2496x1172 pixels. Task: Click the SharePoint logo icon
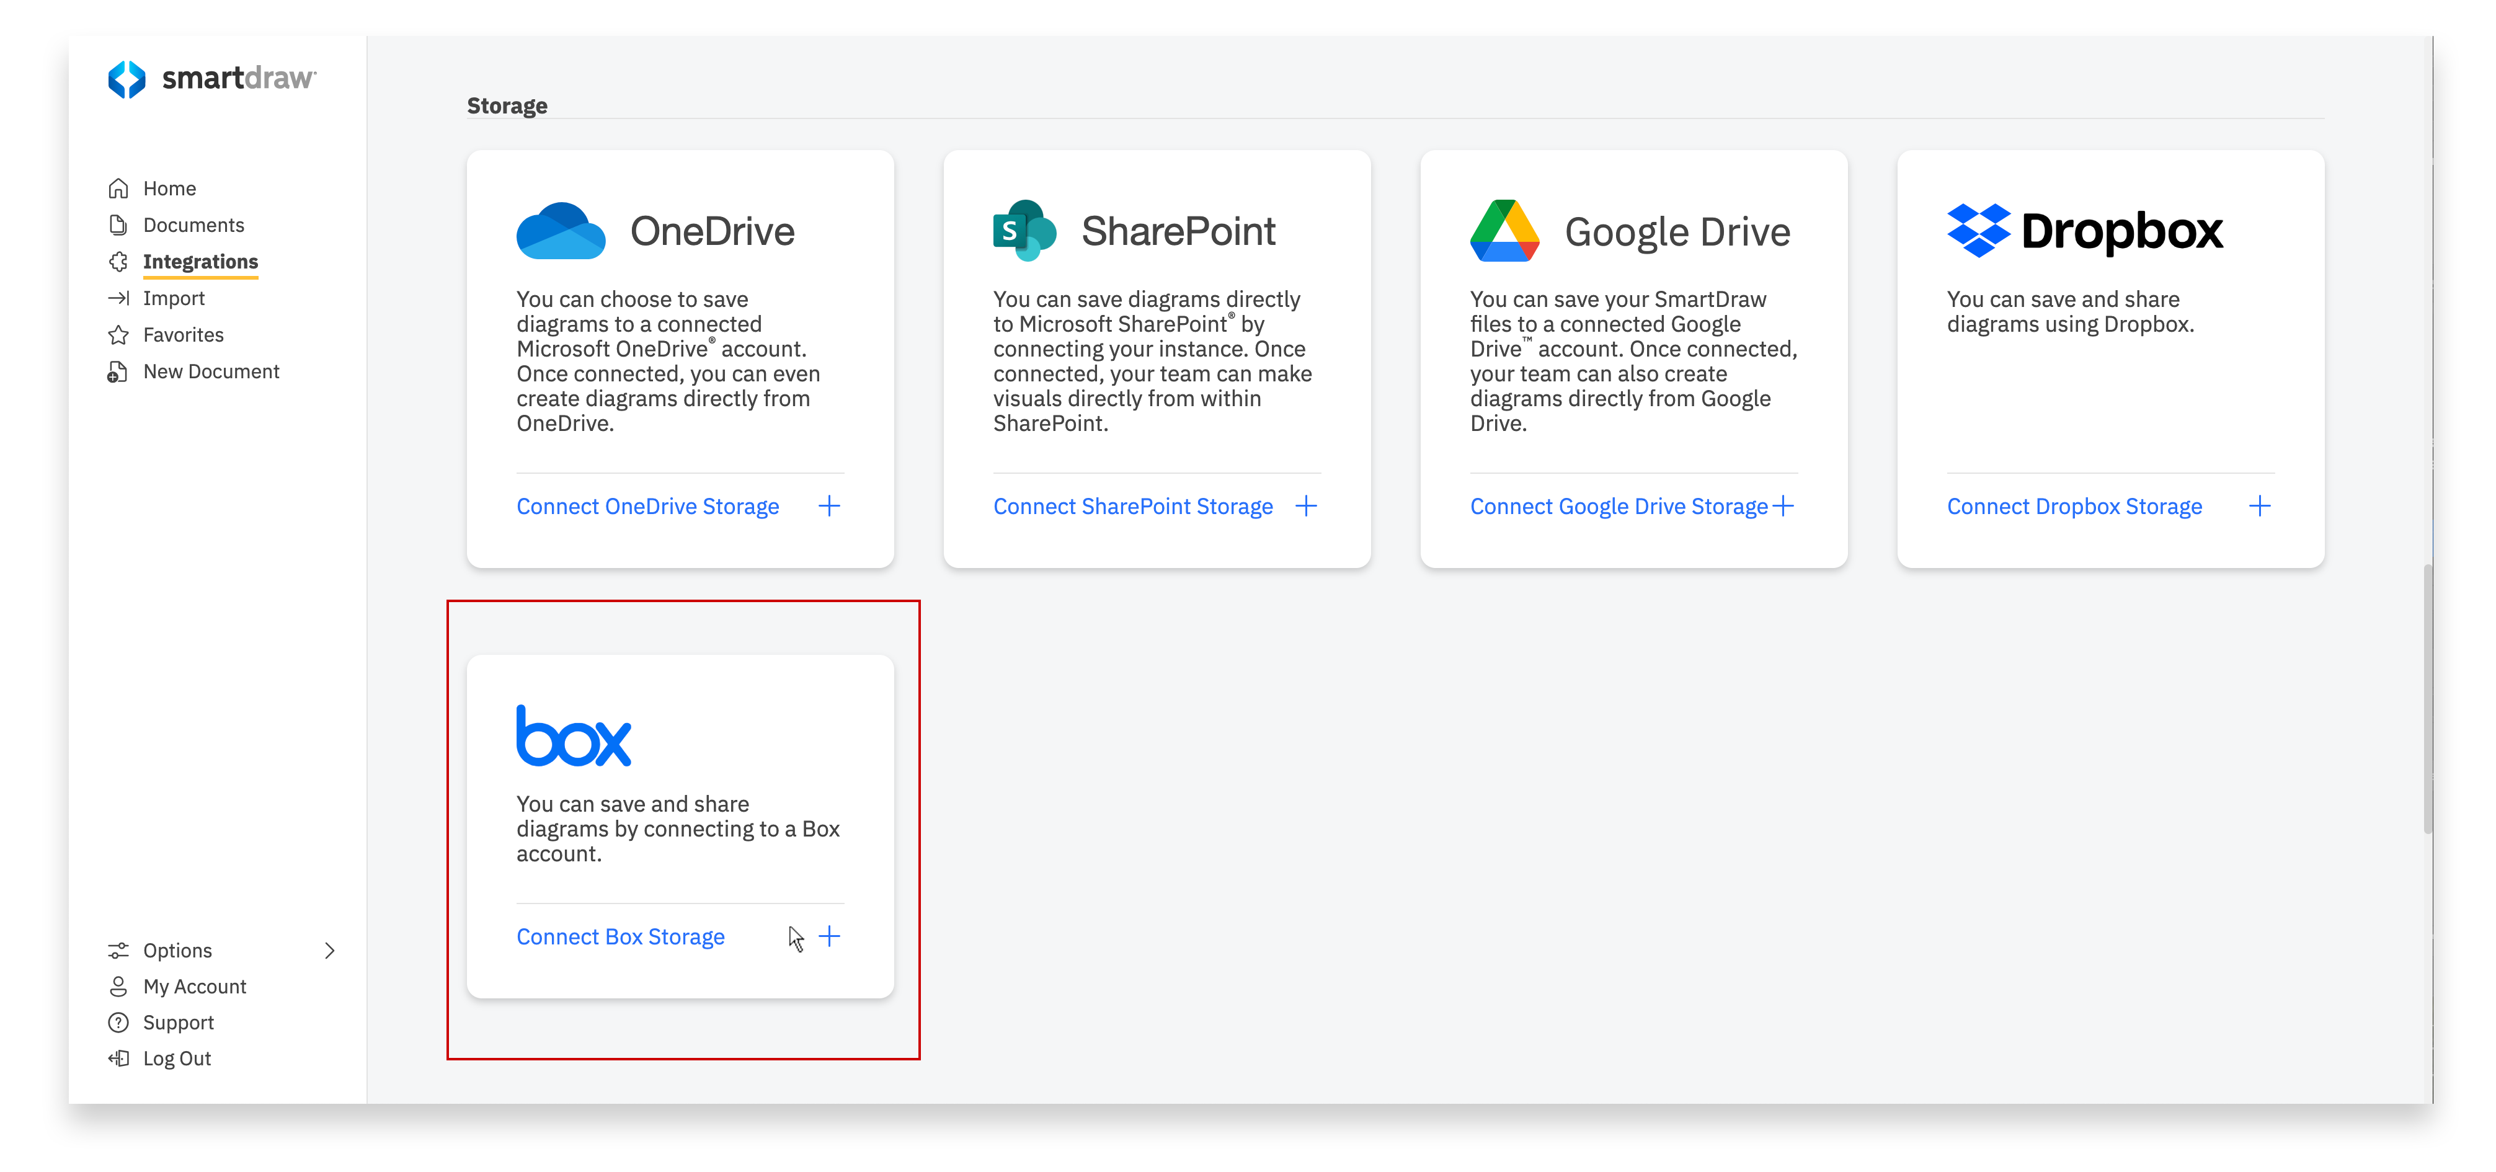point(1024,231)
